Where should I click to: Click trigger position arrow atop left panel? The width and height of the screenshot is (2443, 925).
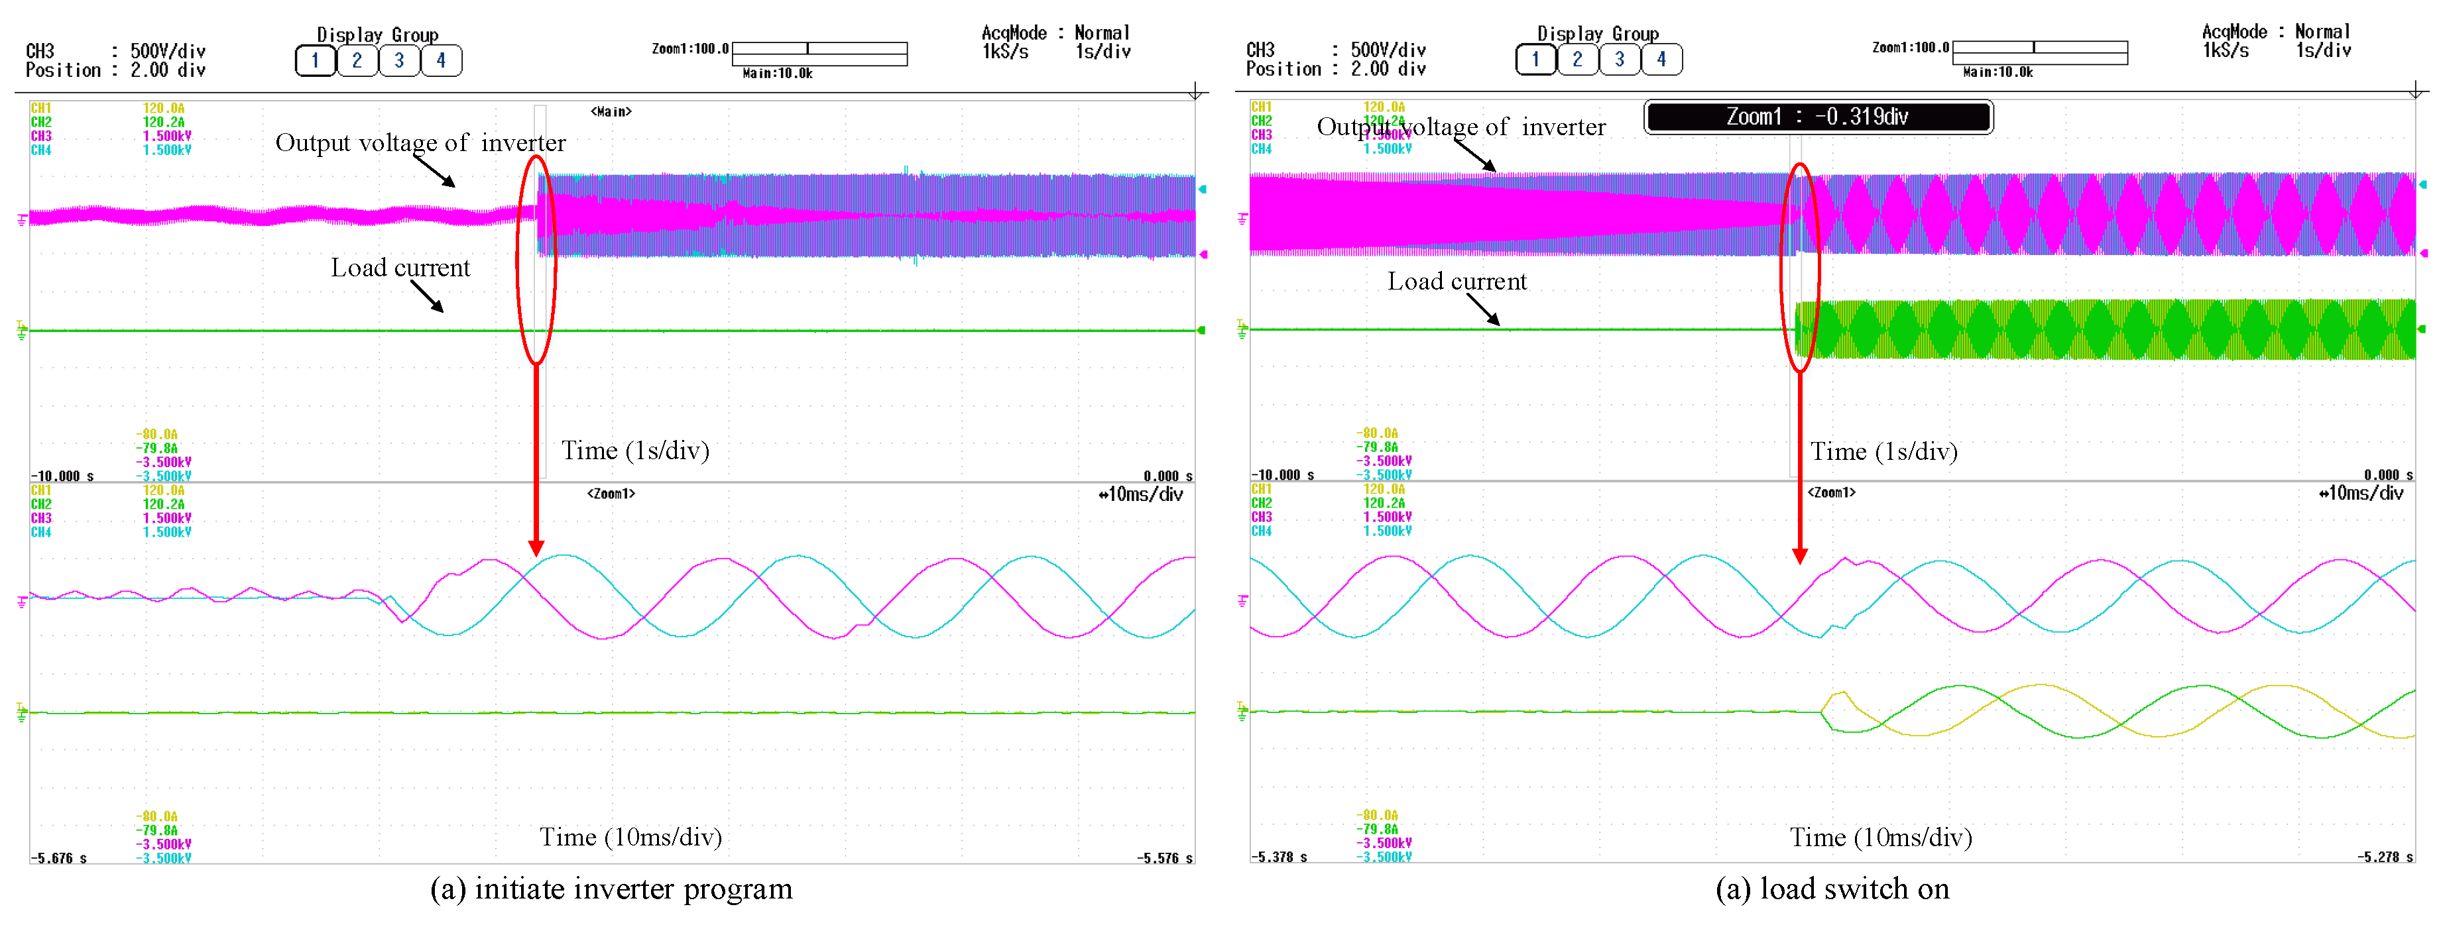1196,92
